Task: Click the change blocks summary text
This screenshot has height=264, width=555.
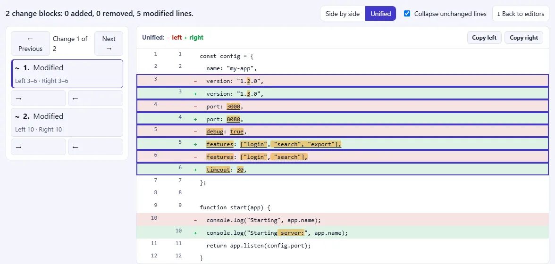Action: pyautogui.click(x=100, y=14)
